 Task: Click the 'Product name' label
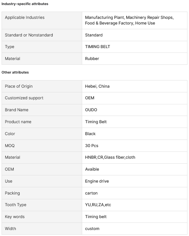(x=18, y=122)
